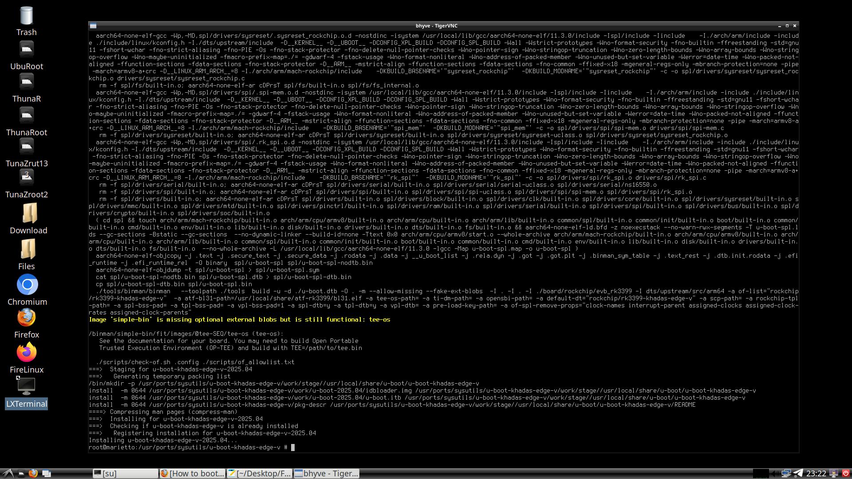Screen dimensions: 852x479
Task: Click the screen lock tray icon
Action: [834, 474]
